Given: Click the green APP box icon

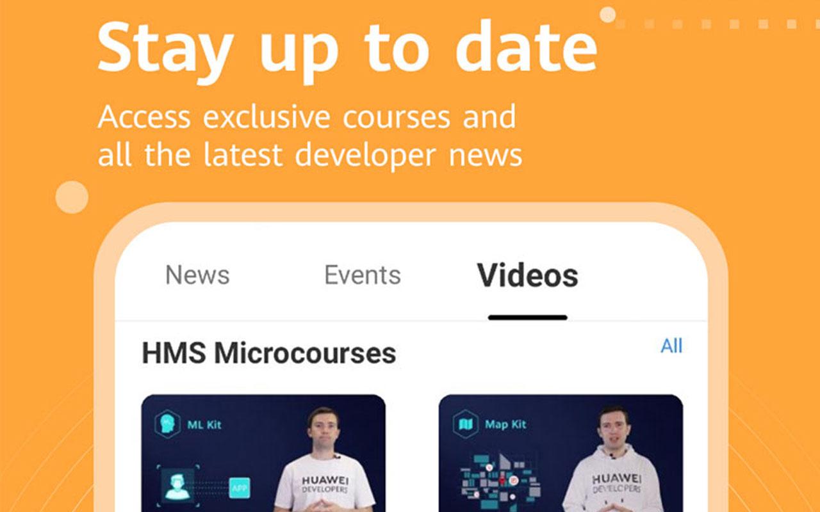Looking at the screenshot, I should click(239, 488).
